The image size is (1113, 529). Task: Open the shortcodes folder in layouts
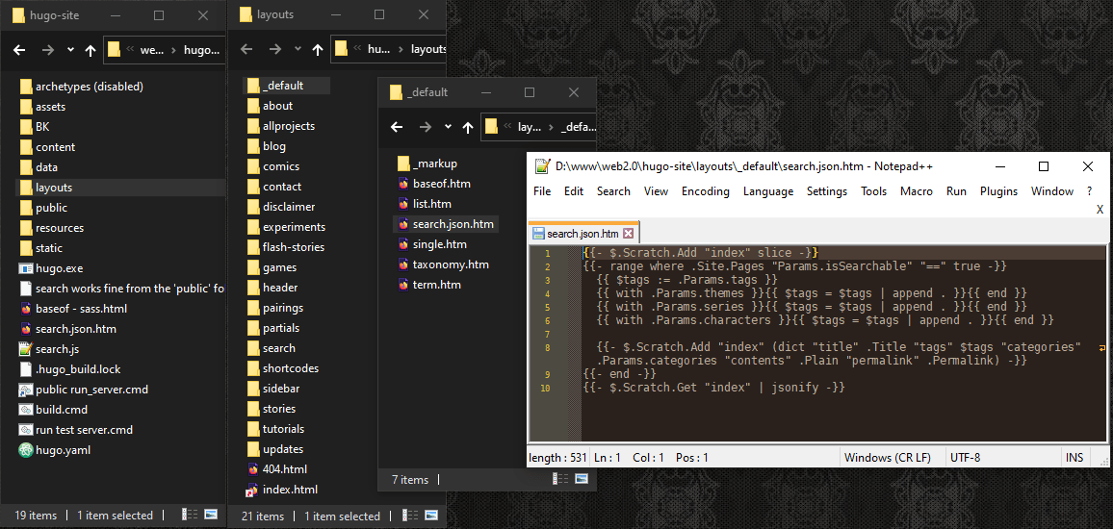pyautogui.click(x=290, y=368)
